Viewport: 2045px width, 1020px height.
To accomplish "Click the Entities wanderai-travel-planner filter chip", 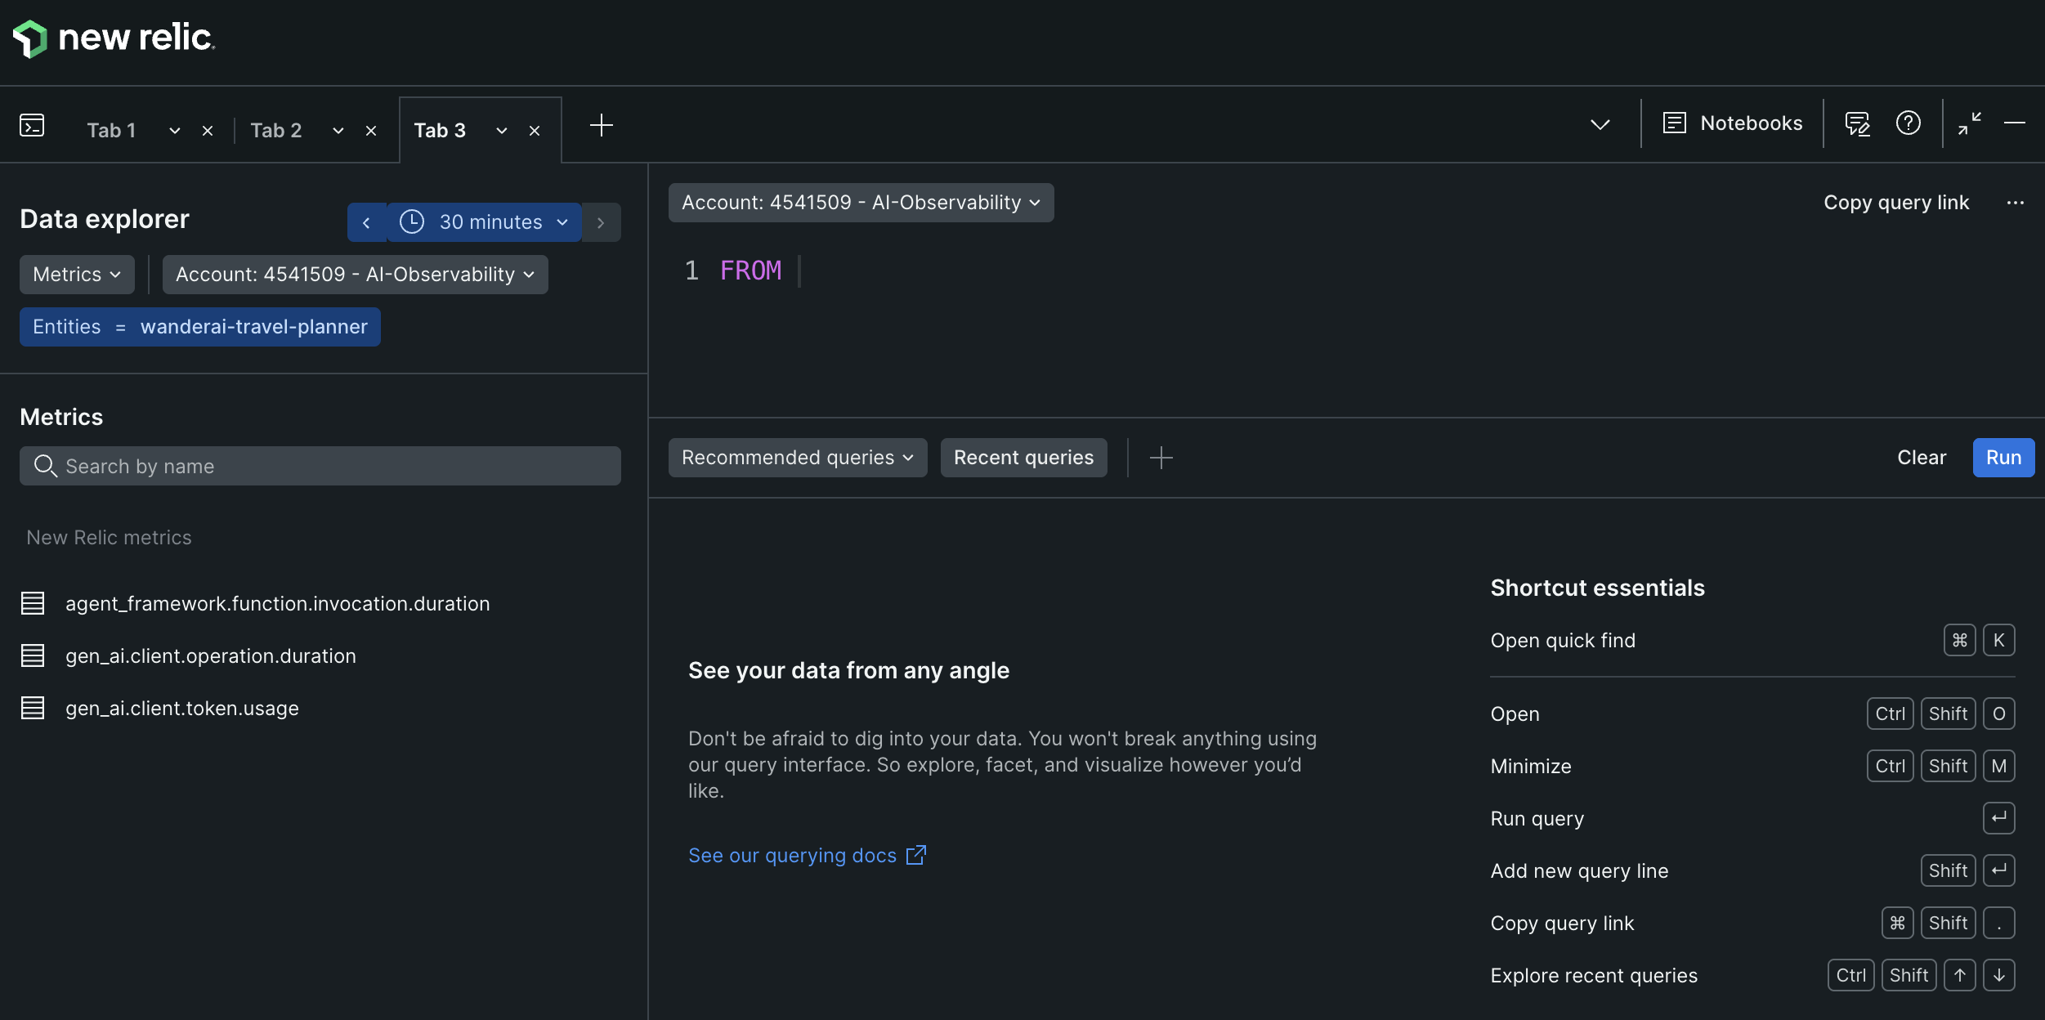I will 200,327.
